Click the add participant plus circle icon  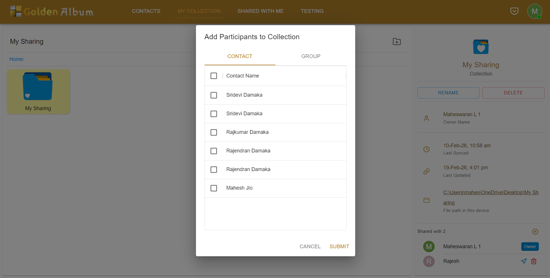coord(535,232)
